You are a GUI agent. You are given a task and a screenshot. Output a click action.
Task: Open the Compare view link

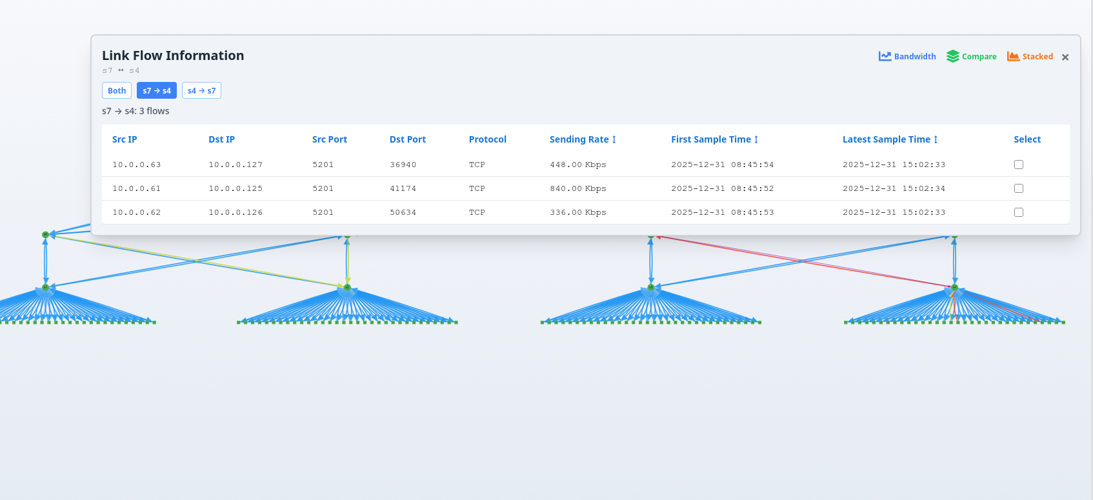979,57
